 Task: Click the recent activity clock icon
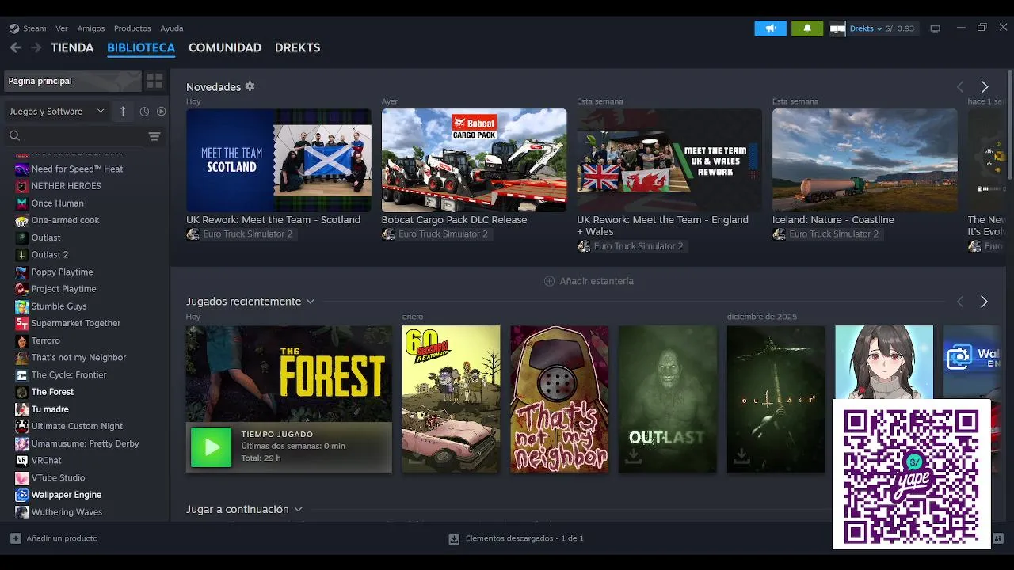coord(144,112)
